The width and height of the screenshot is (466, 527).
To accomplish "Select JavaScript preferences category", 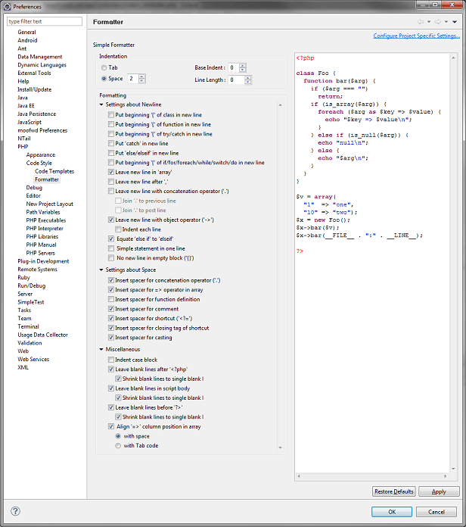I will (30, 123).
